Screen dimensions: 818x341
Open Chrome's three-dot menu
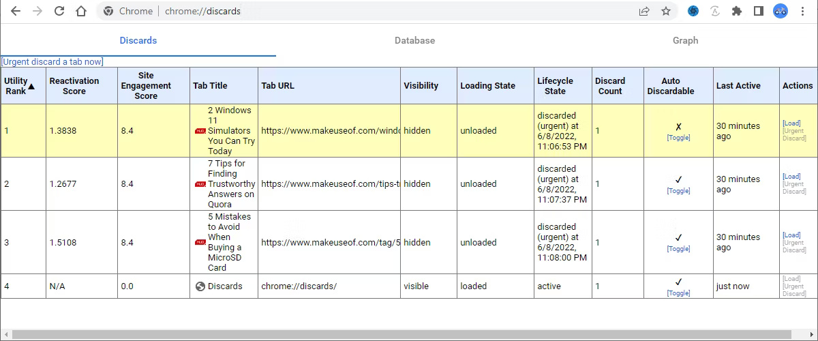click(803, 11)
